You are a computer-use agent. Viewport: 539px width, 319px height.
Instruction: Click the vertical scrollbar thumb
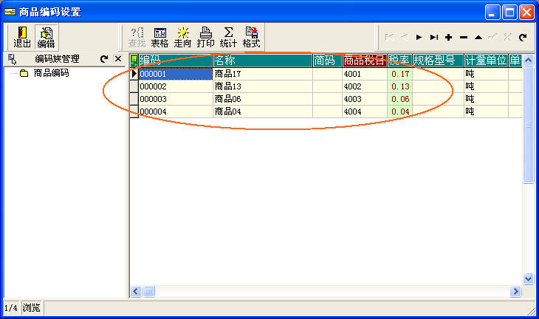click(x=529, y=125)
